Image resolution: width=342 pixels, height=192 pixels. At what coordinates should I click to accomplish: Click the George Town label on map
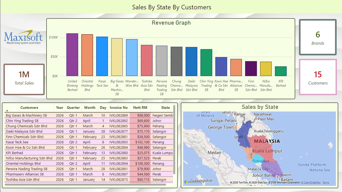tap(221, 127)
